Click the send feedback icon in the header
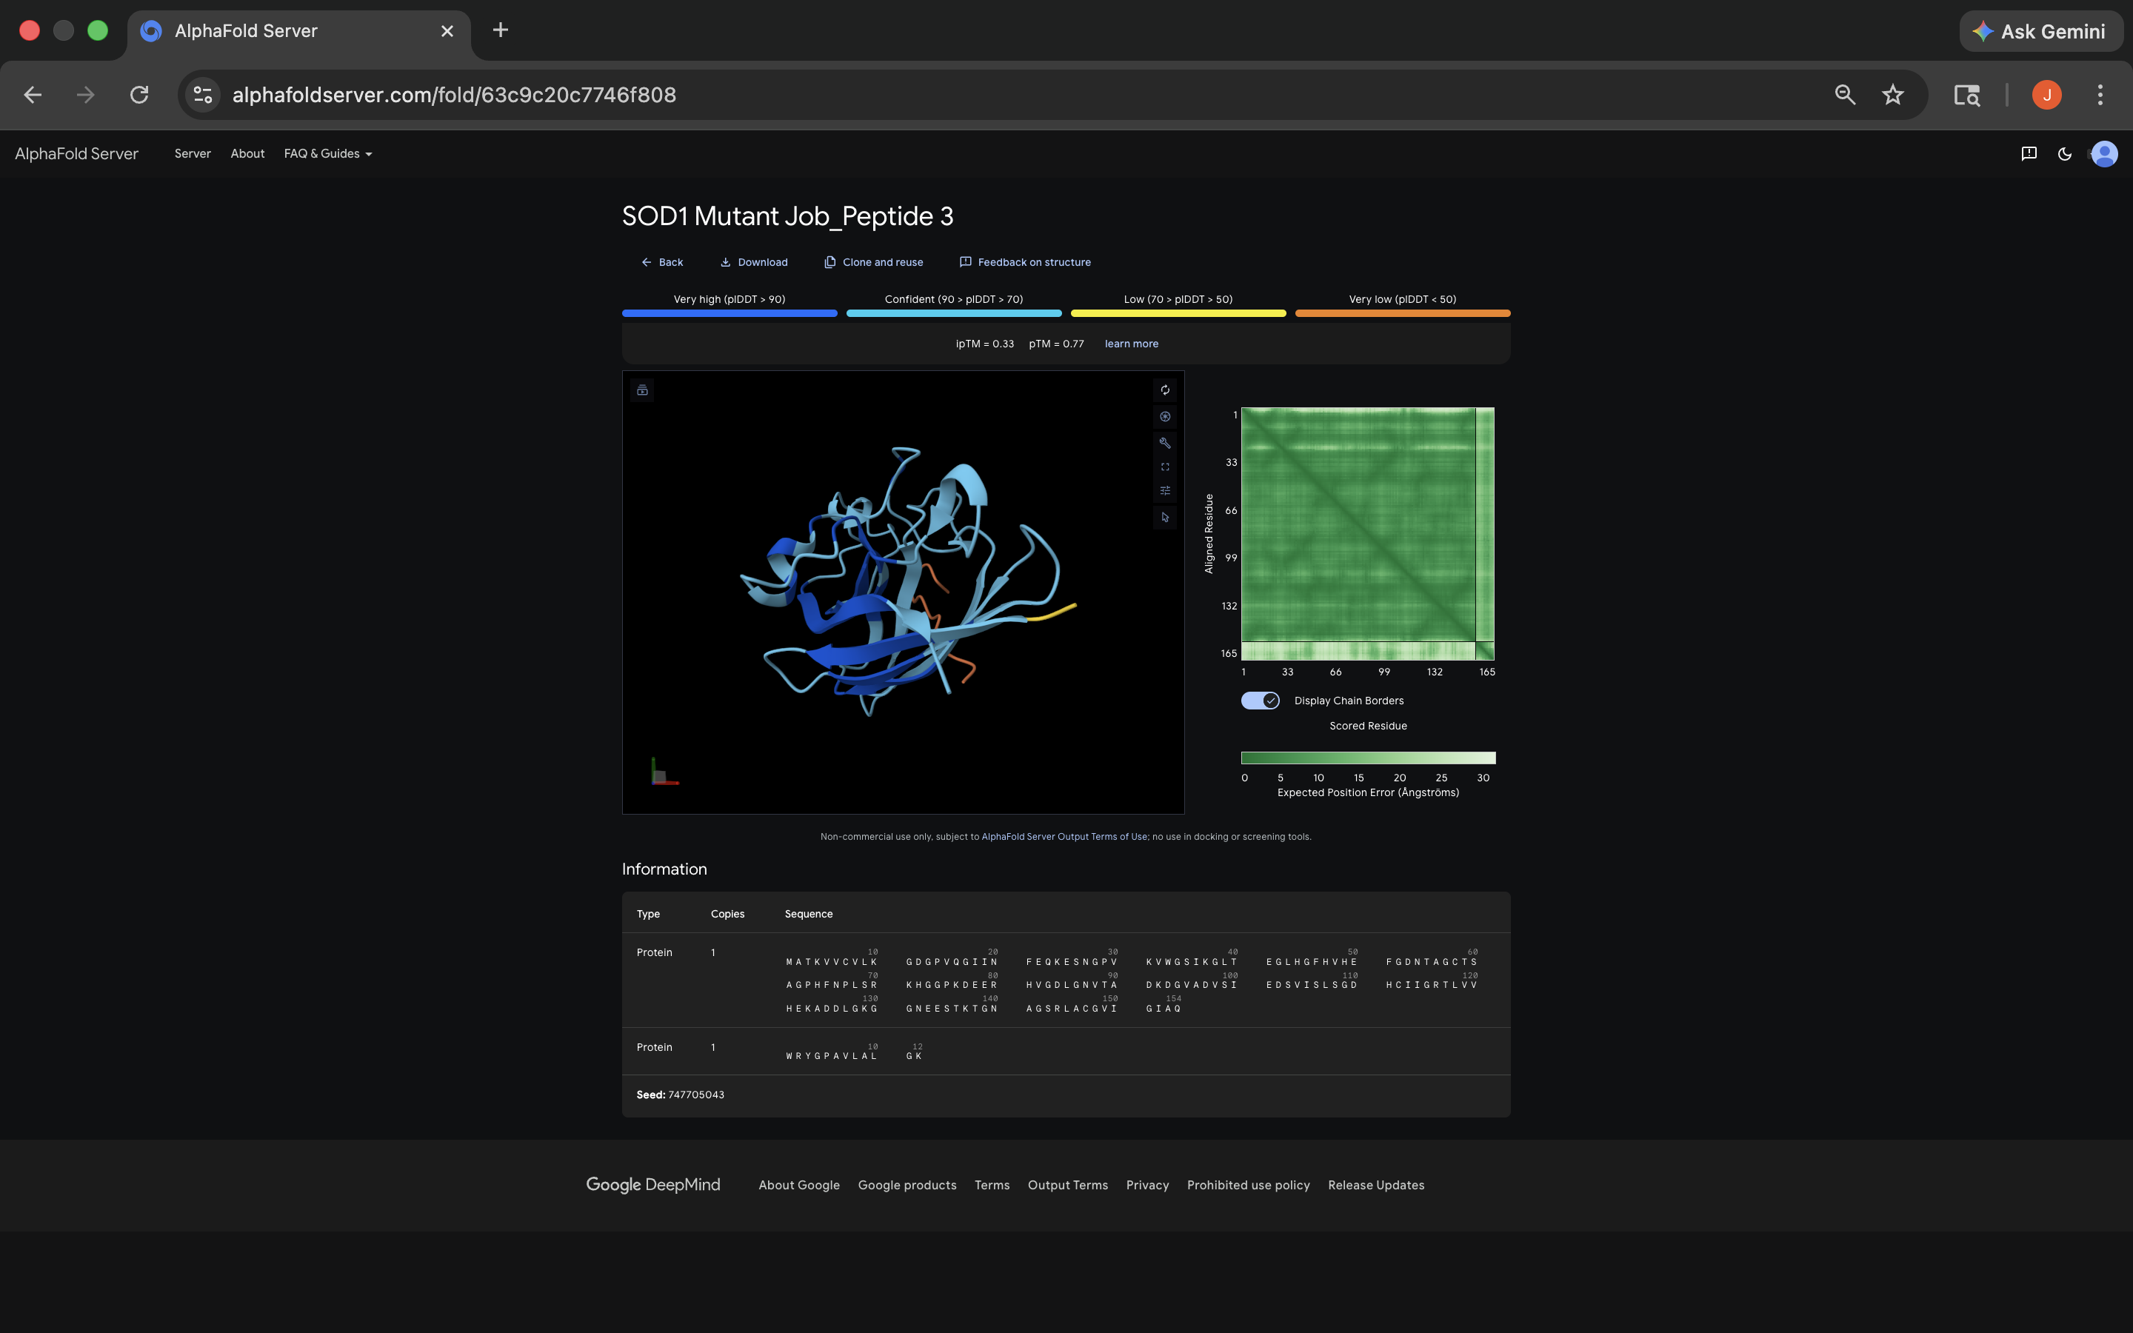 tap(2028, 153)
